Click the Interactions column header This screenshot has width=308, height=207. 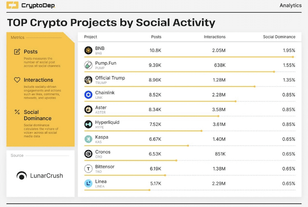pyautogui.click(x=214, y=37)
